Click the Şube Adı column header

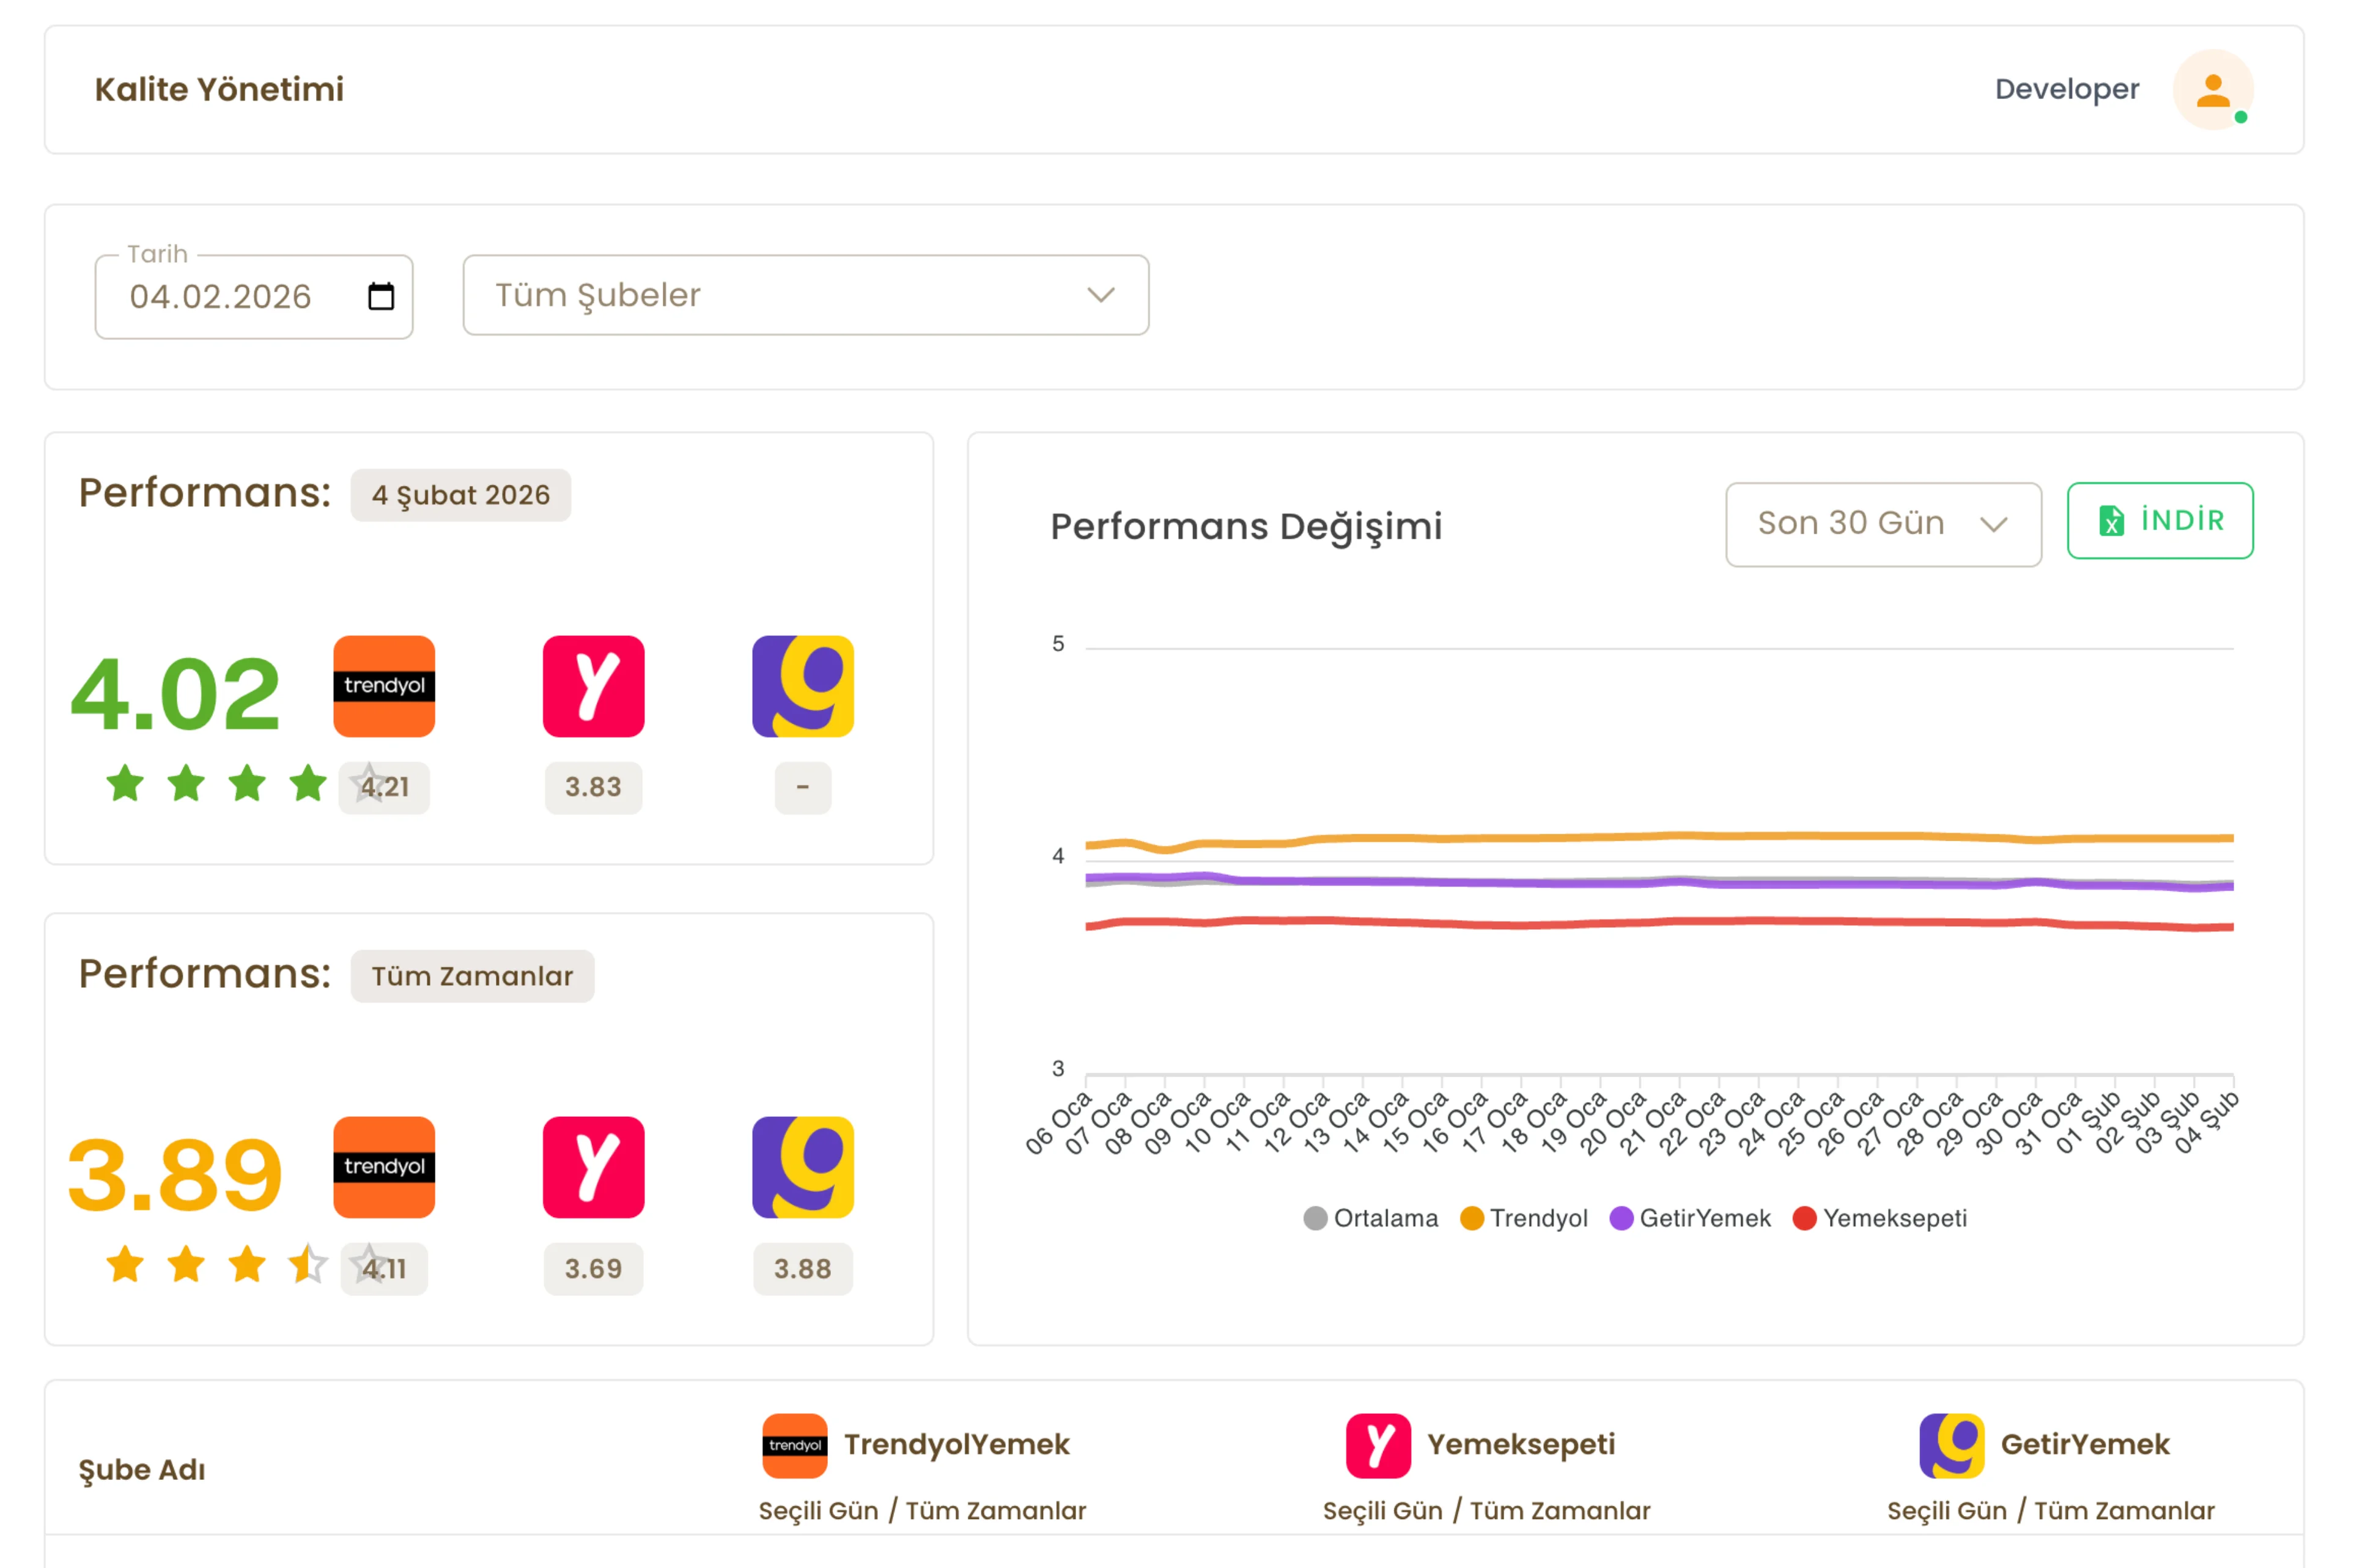tap(142, 1469)
